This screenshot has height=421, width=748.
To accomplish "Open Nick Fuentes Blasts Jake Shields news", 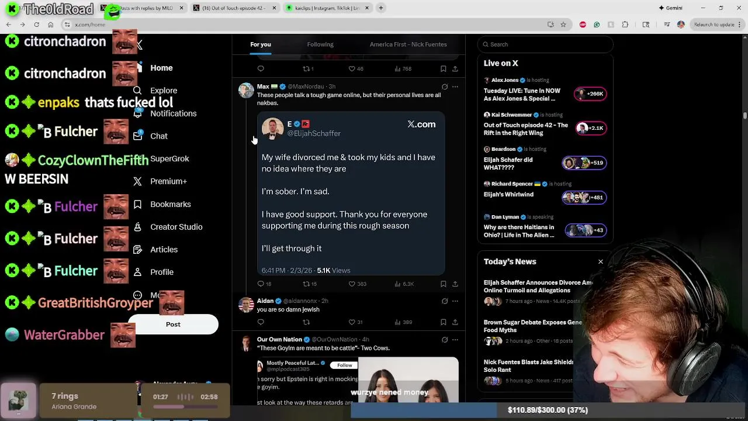I will (529, 372).
